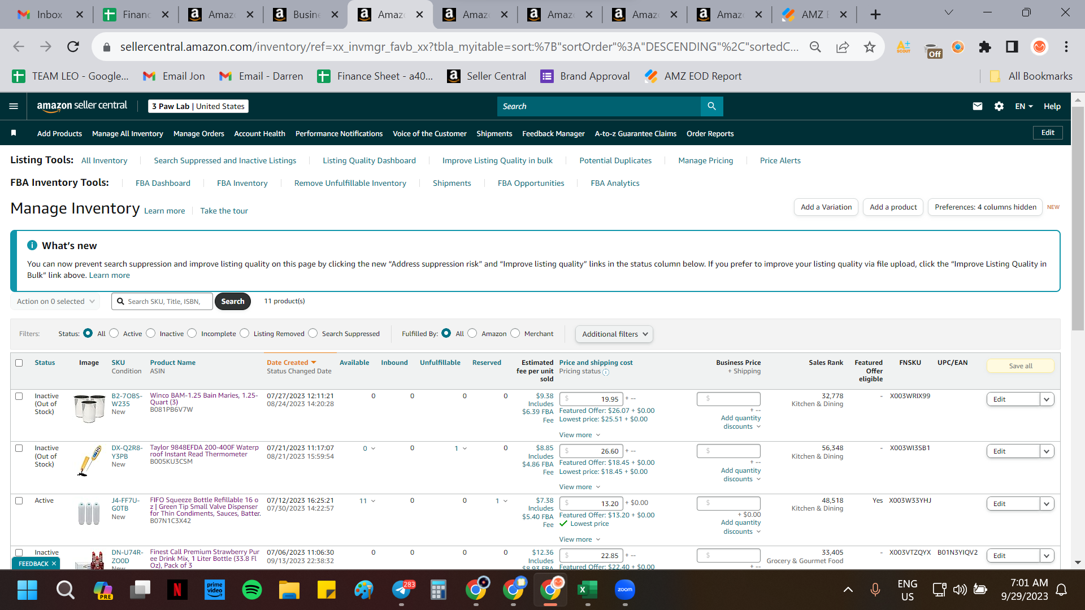The width and height of the screenshot is (1085, 610).
Task: Open Edit dropdown arrow for FIFO Squeeze Bottle
Action: (1047, 504)
